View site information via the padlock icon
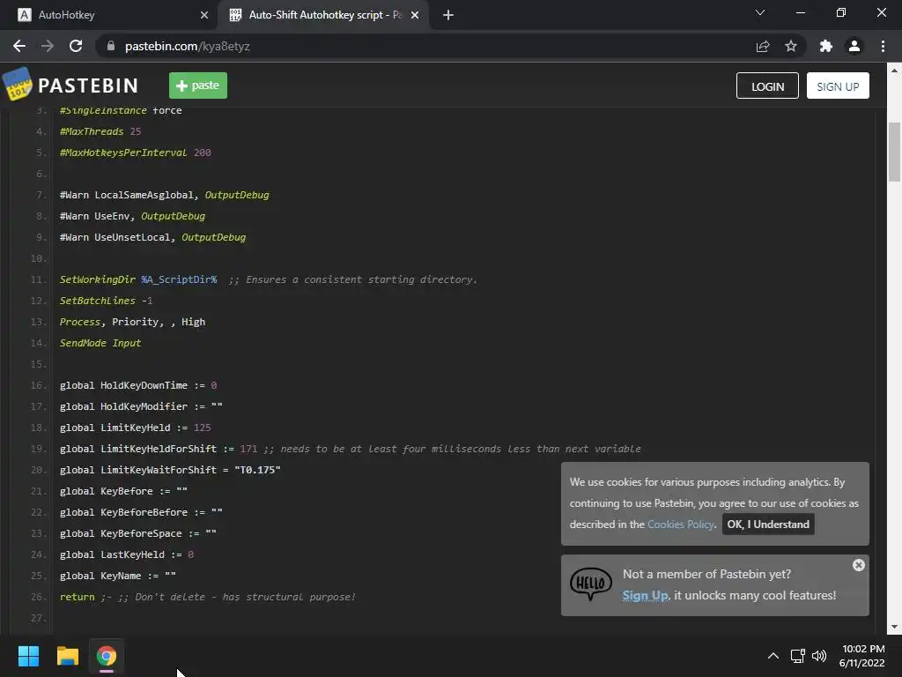This screenshot has width=902, height=677. tap(111, 46)
